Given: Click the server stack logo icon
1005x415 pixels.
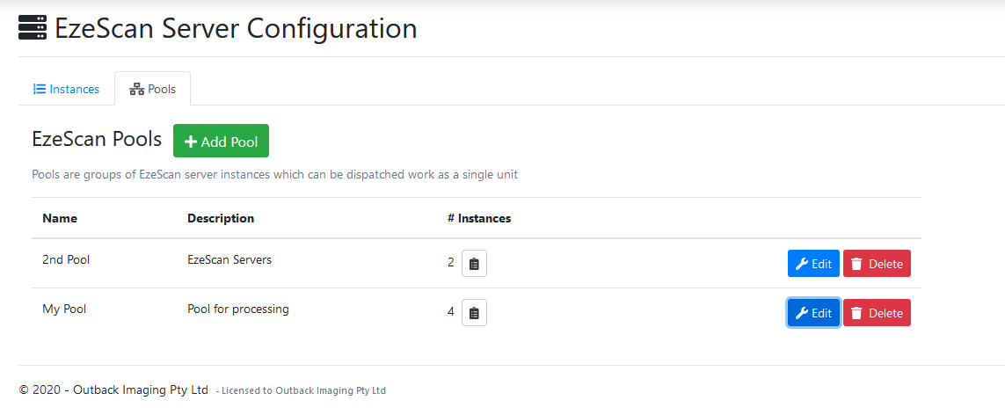Looking at the screenshot, I should pyautogui.click(x=33, y=28).
